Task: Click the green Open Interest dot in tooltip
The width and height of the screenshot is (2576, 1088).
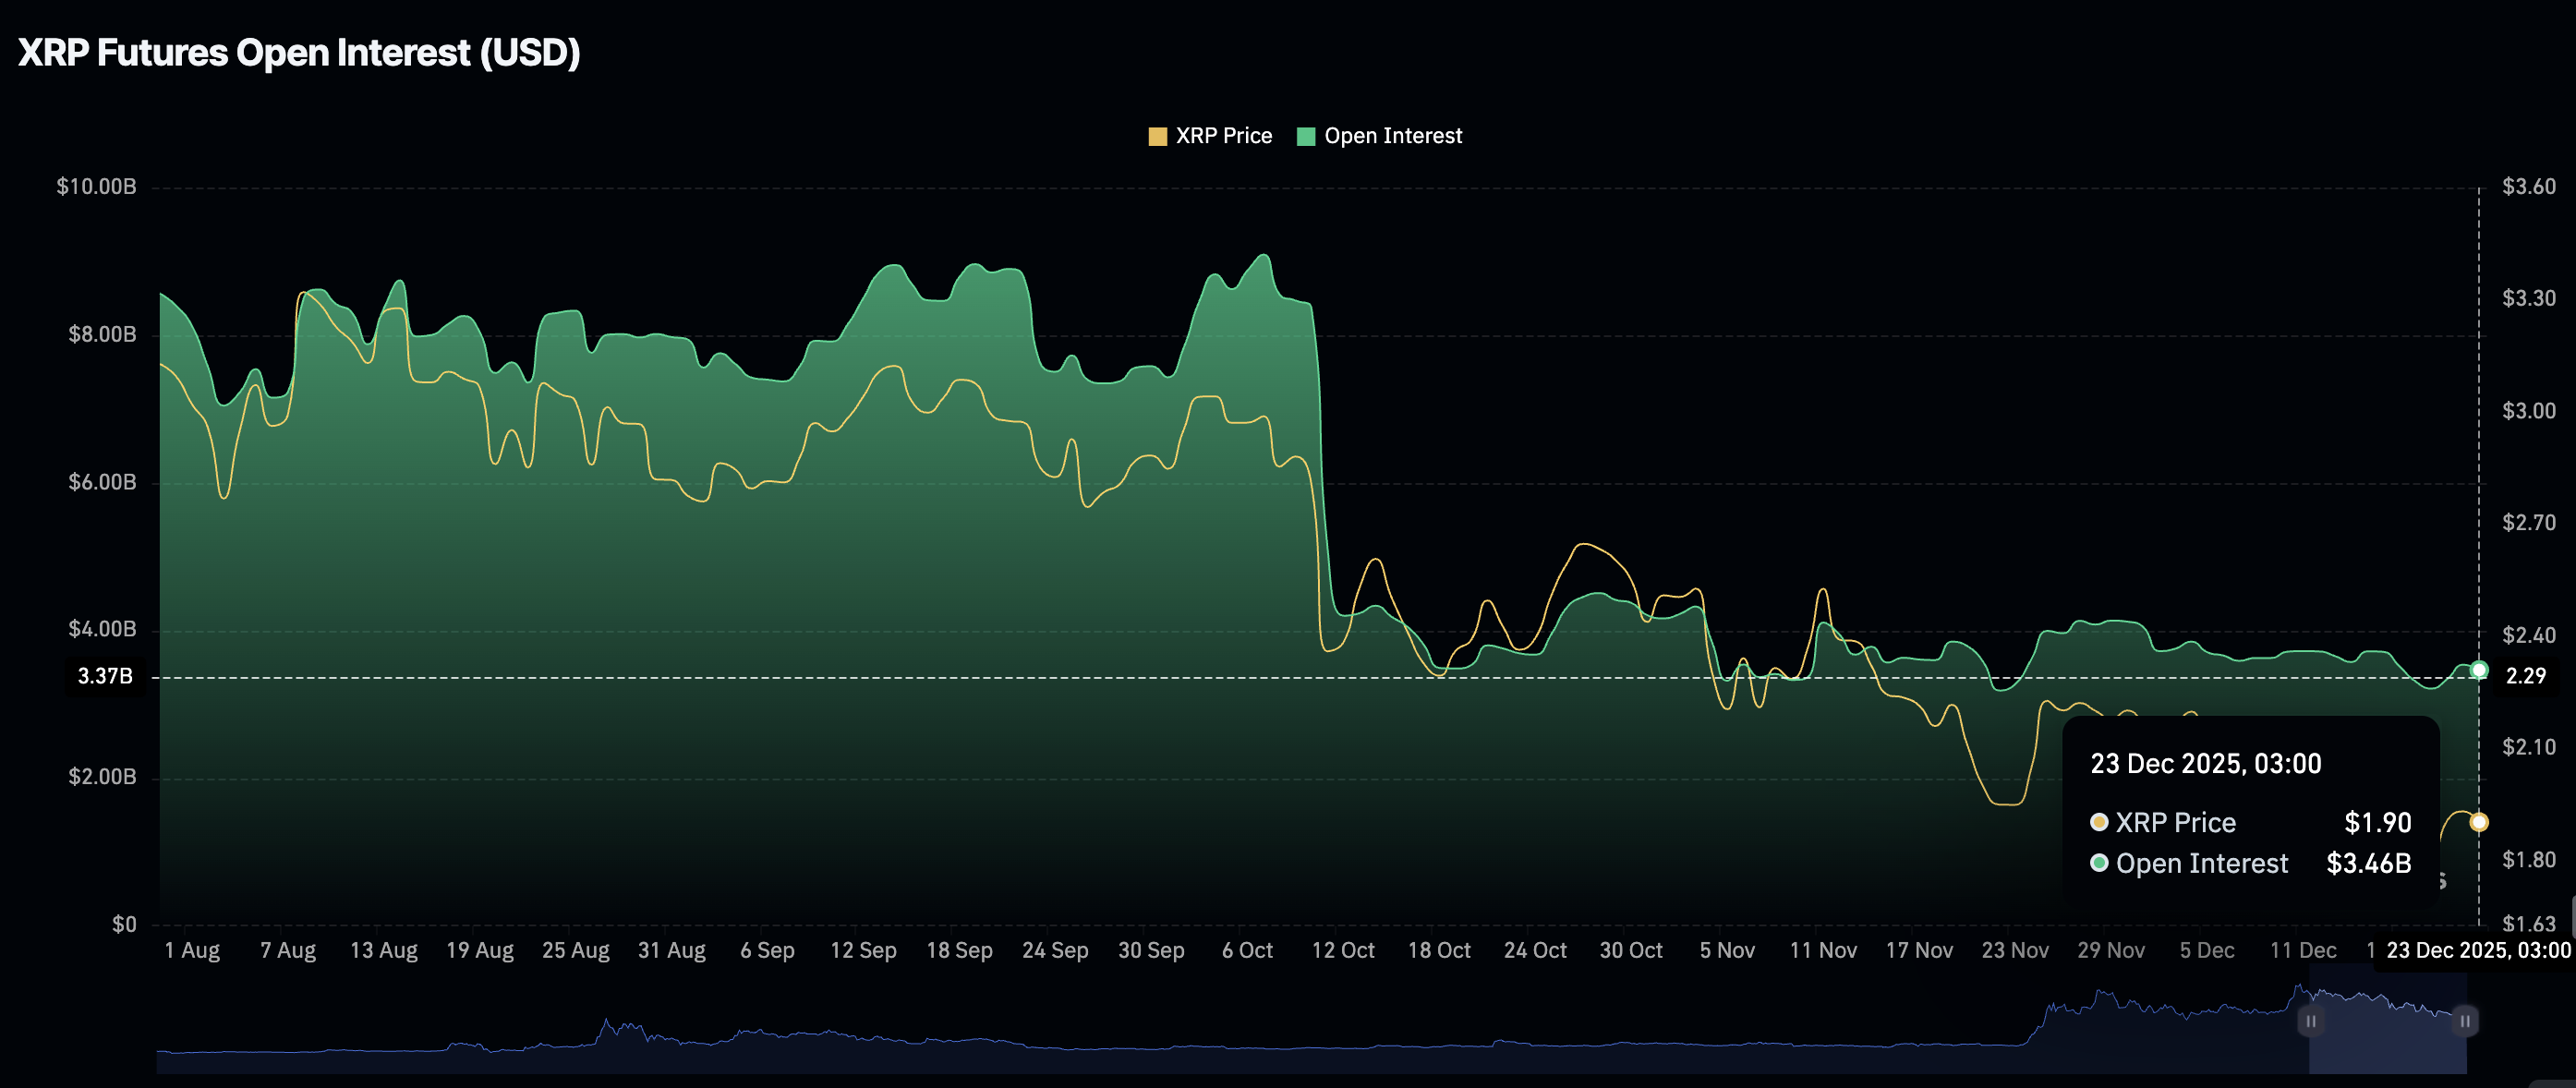Action: 2100,863
